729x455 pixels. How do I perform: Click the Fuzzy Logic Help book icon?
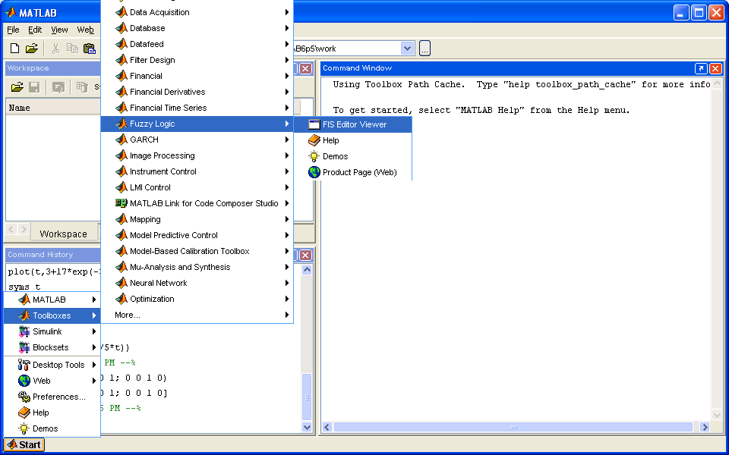click(314, 140)
